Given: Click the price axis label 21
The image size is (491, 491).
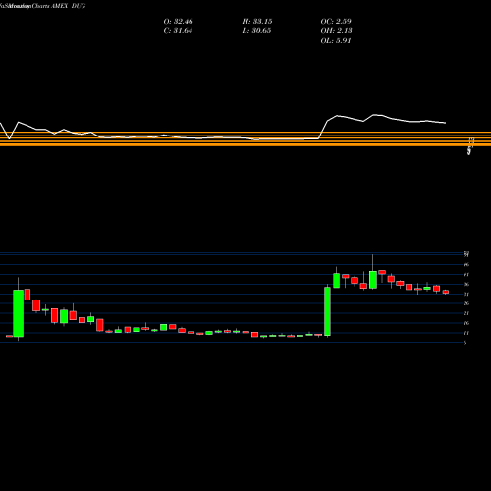Looking at the screenshot, I should click(x=466, y=313).
